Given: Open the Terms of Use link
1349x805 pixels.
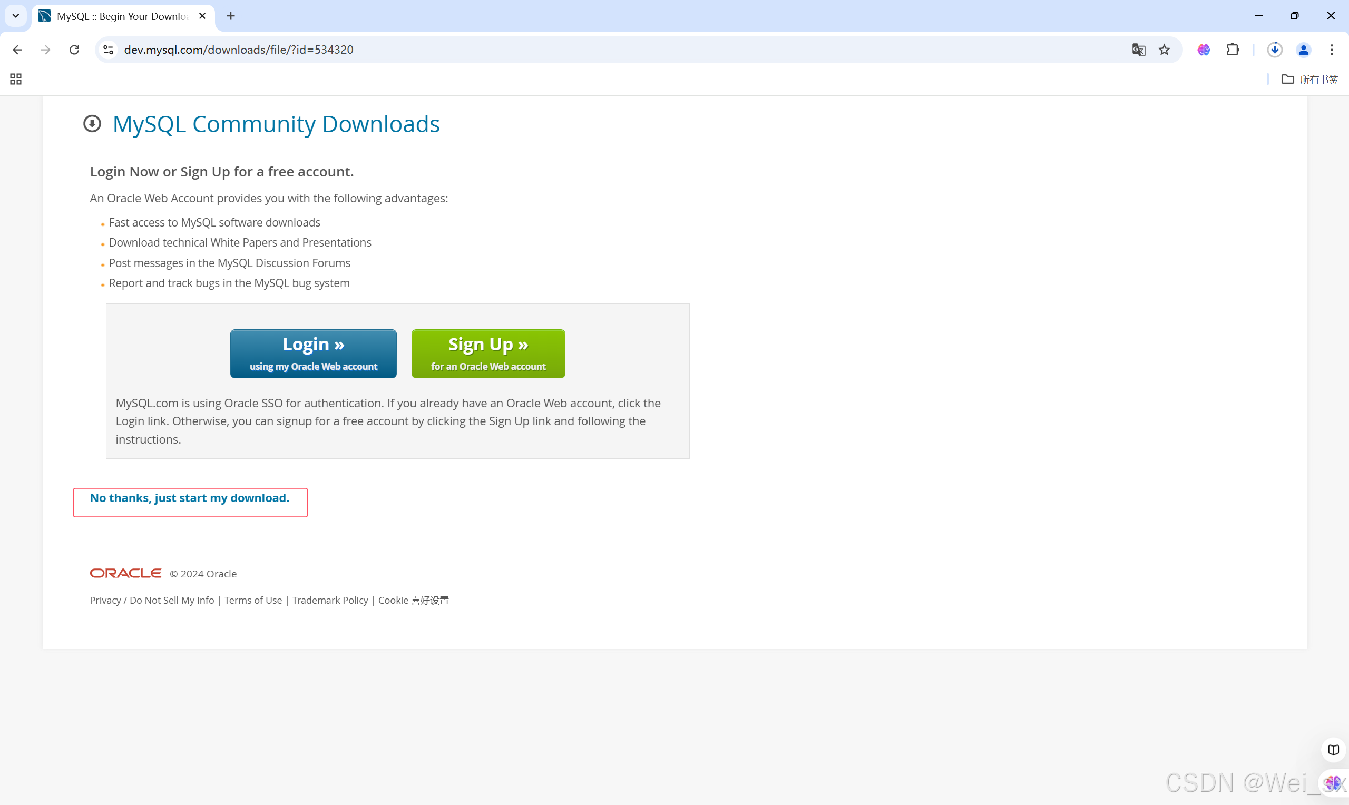Looking at the screenshot, I should tap(253, 600).
